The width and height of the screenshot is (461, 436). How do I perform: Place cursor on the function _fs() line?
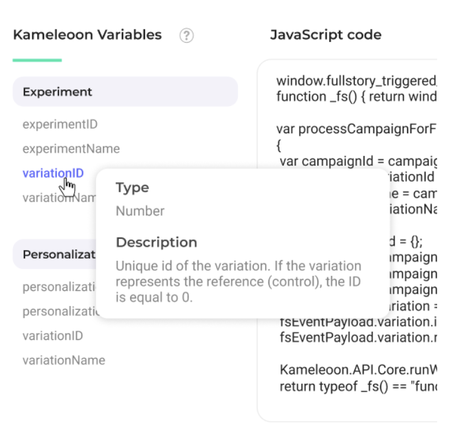coord(356,96)
